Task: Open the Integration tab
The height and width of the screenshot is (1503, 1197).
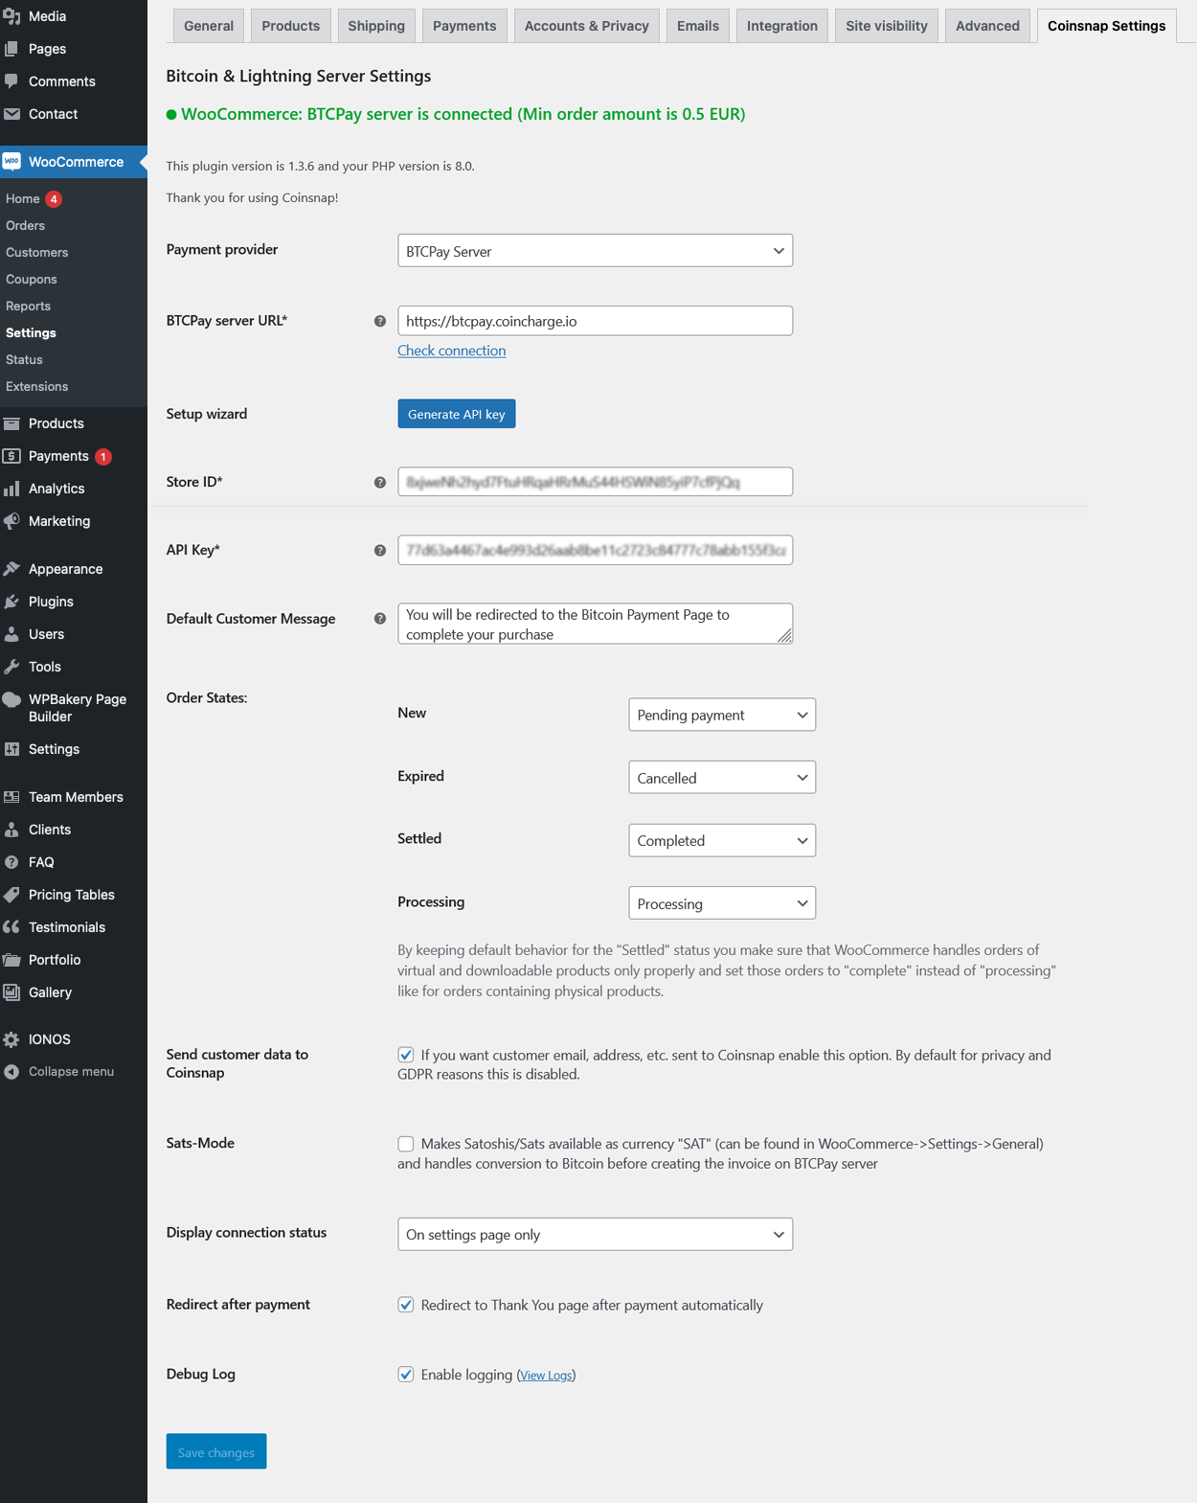Action: pos(782,26)
